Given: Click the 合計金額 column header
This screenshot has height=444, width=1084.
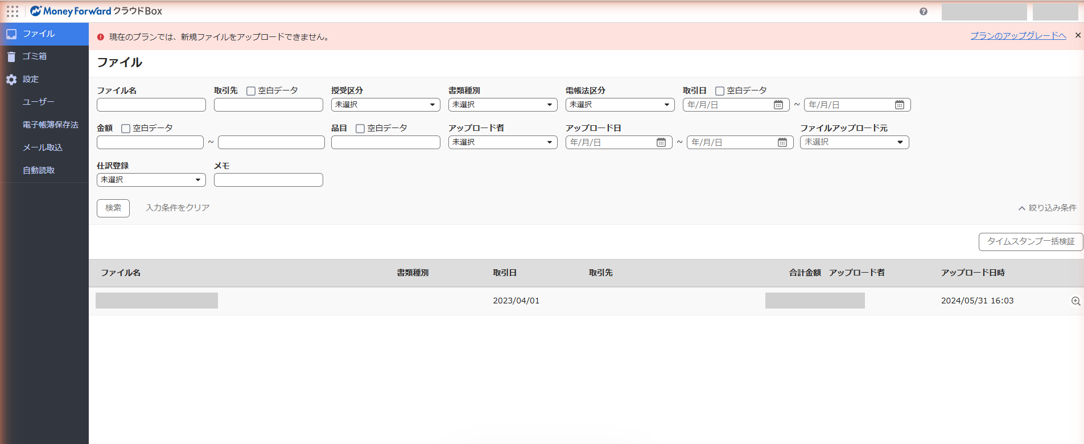Looking at the screenshot, I should tap(805, 273).
